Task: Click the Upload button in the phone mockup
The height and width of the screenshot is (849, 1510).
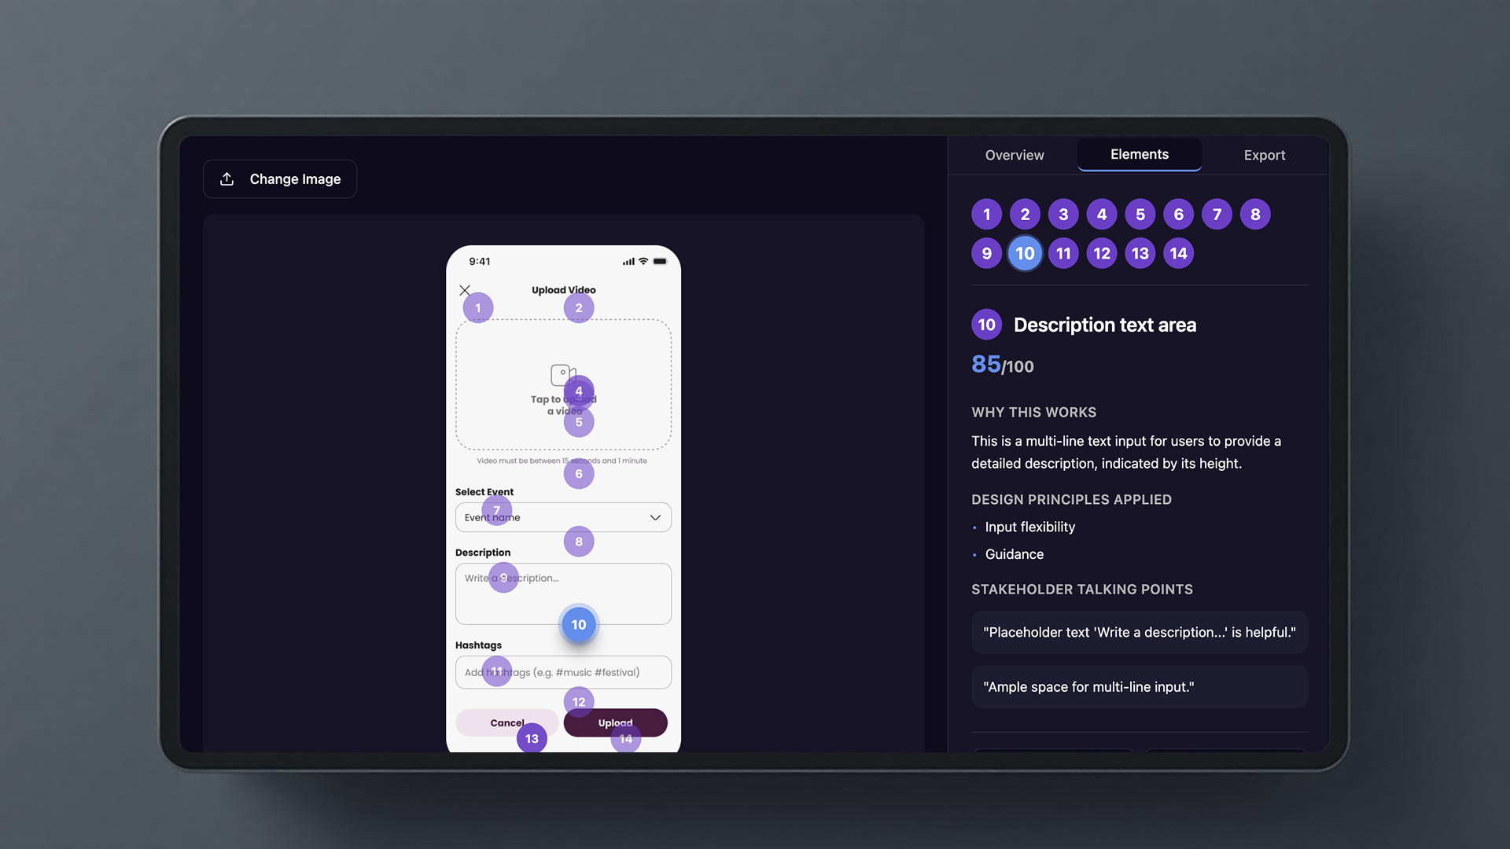Action: pos(615,722)
